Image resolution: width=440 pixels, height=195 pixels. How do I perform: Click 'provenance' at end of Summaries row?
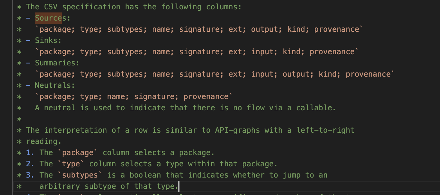pyautogui.click(x=368, y=74)
